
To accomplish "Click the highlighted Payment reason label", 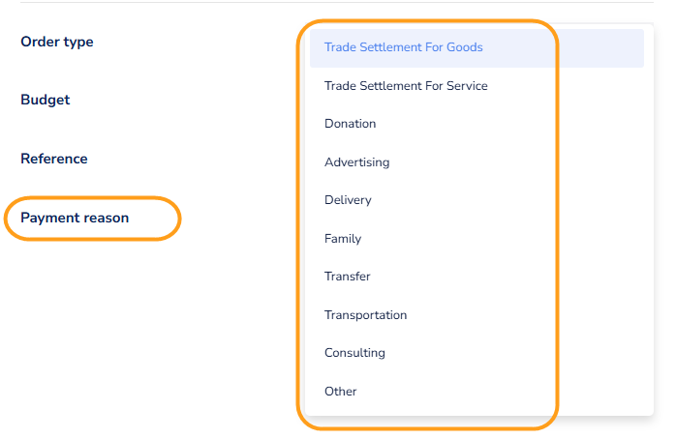I will (x=75, y=218).
